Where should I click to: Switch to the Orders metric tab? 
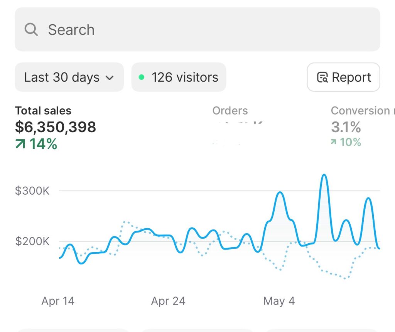[230, 111]
